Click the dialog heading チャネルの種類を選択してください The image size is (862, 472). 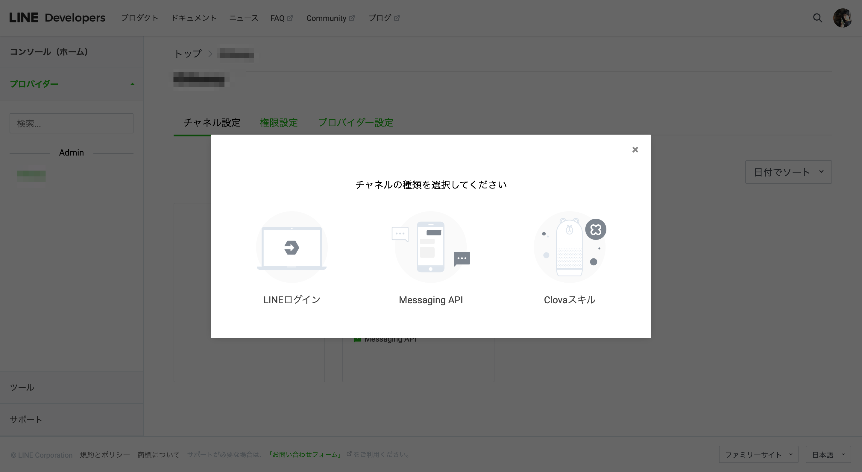point(431,184)
